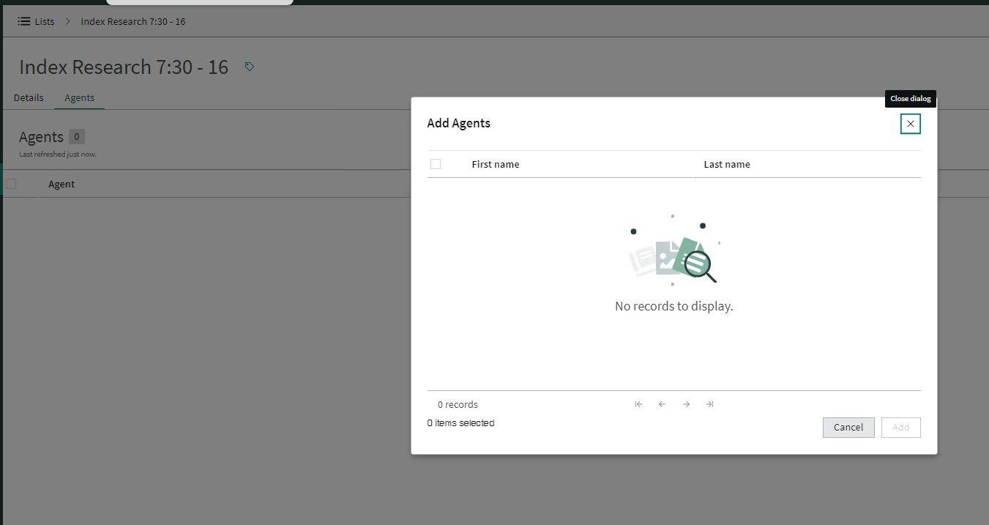Switch to the Details tab

click(x=29, y=97)
